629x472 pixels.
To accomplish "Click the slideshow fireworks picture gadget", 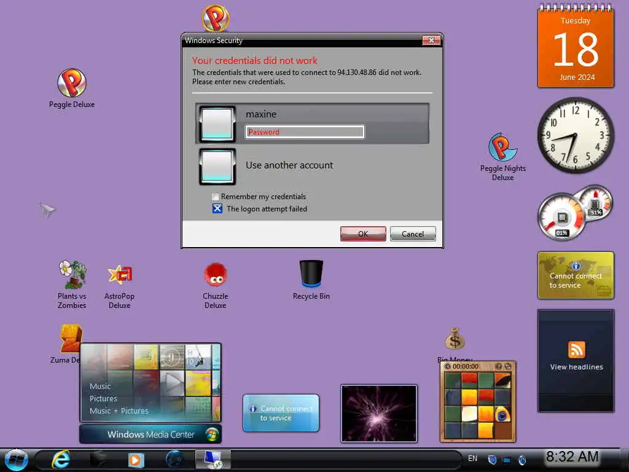I will (x=378, y=414).
